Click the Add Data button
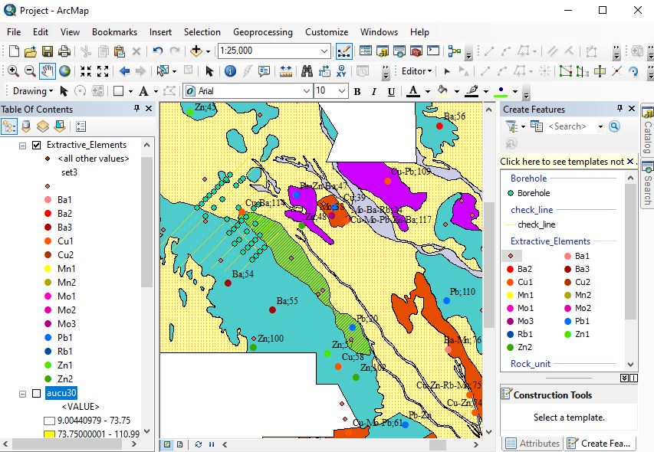Screen dimensions: 654x452 pos(196,51)
